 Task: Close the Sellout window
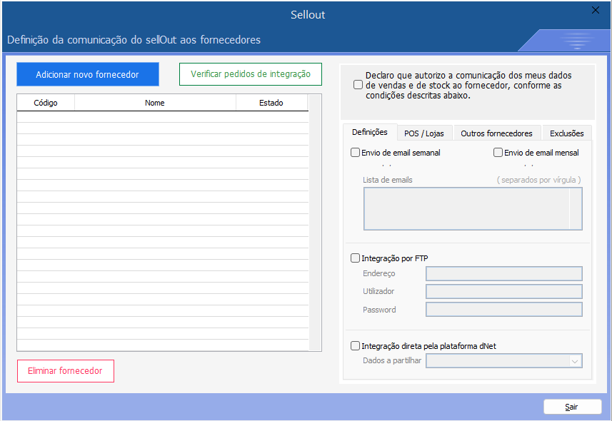pyautogui.click(x=596, y=10)
